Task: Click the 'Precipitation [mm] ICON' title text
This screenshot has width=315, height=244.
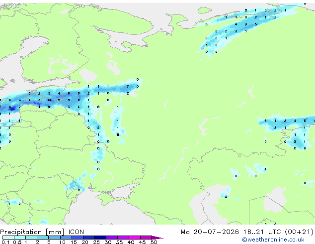Action: pos(42,232)
